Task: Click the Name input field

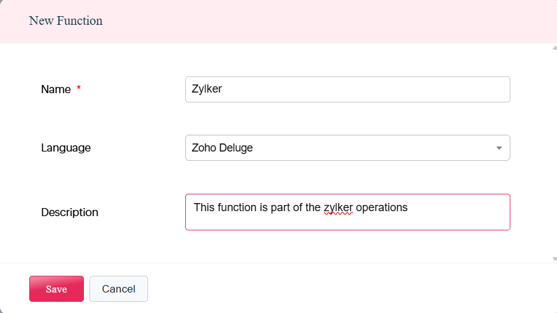Action: click(x=347, y=89)
